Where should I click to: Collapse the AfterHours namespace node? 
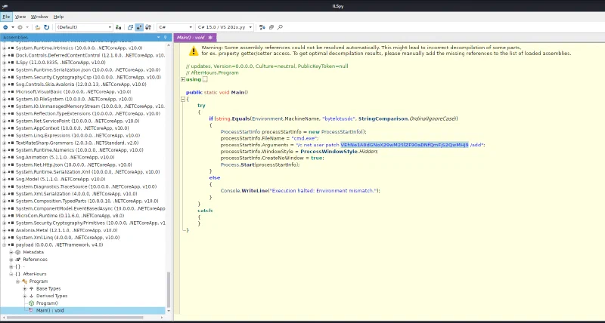pos(11,274)
